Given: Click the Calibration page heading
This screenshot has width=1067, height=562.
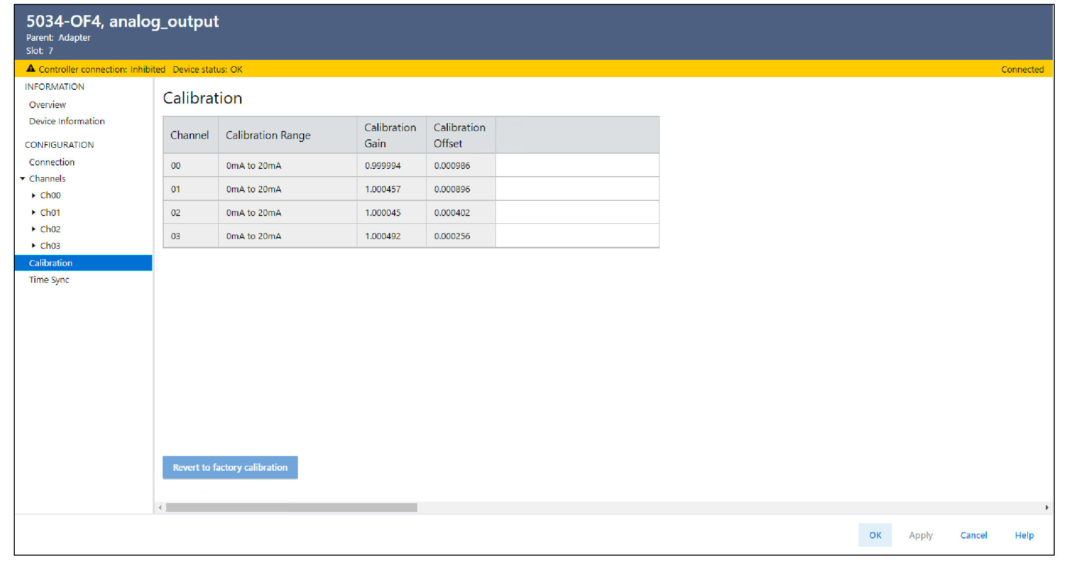Looking at the screenshot, I should click(x=202, y=98).
